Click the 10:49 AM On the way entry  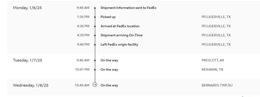pyautogui.click(x=109, y=85)
